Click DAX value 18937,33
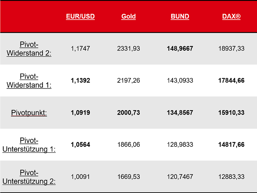The height and width of the screenshot is (193, 257). point(231,49)
